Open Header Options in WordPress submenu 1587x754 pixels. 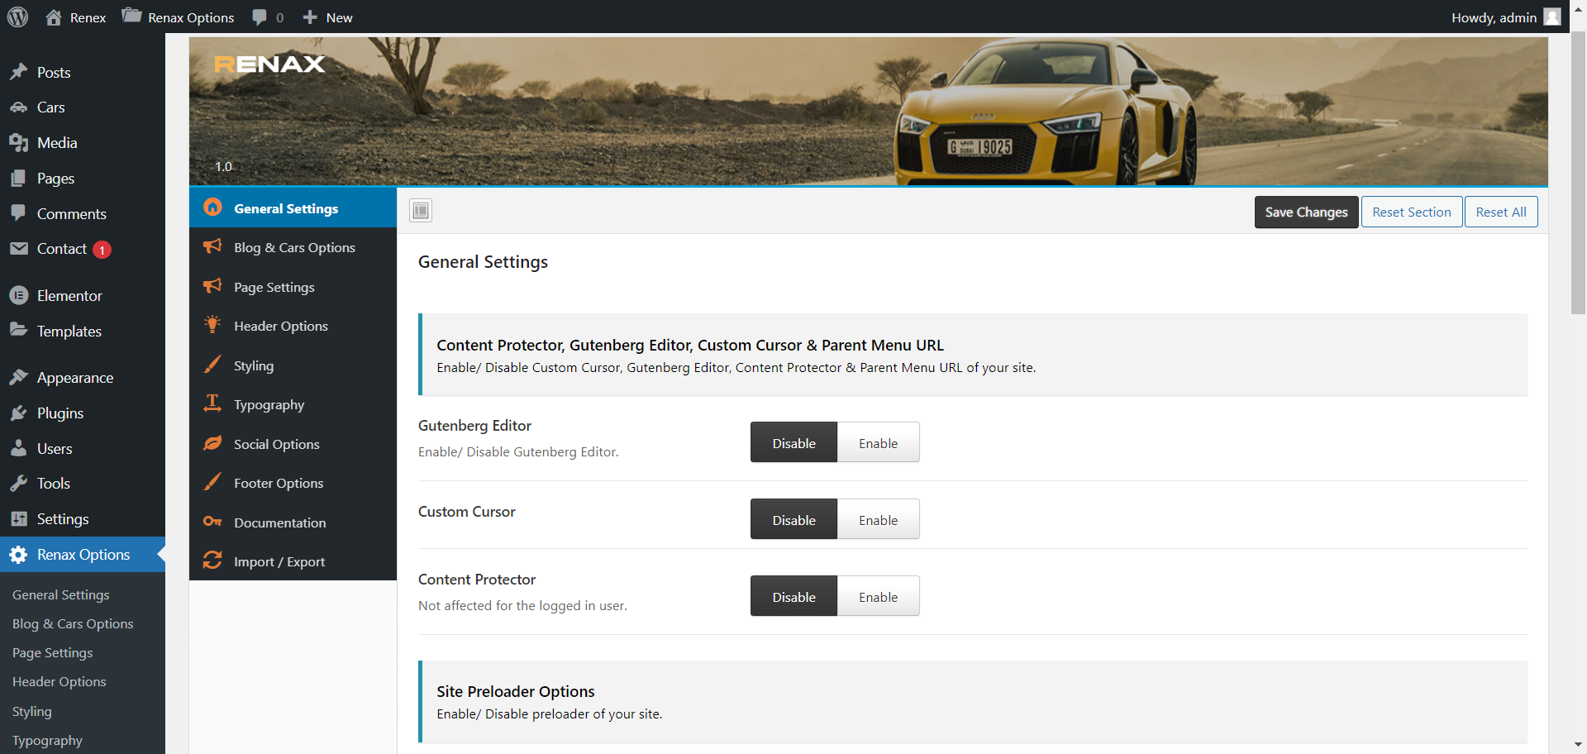coord(60,681)
